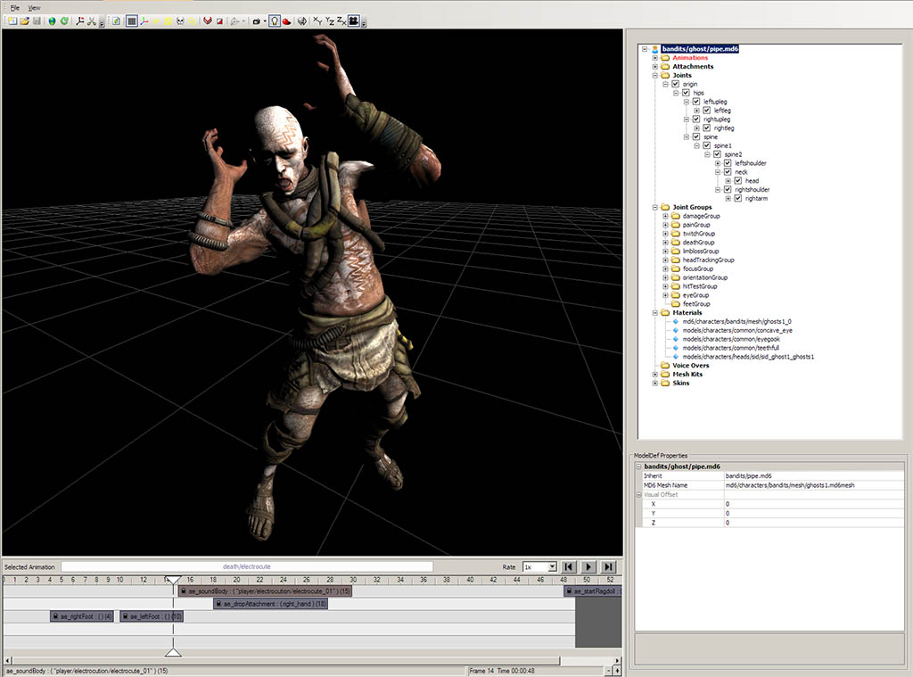This screenshot has height=677, width=913.
Task: Click the red cap icon
Action: [286, 21]
